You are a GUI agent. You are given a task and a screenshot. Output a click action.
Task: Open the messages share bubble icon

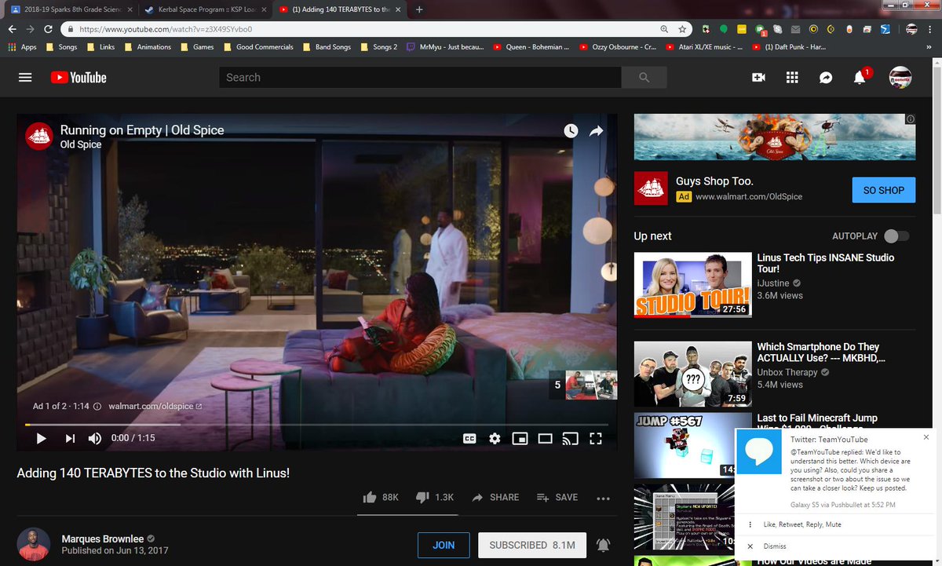(x=826, y=78)
